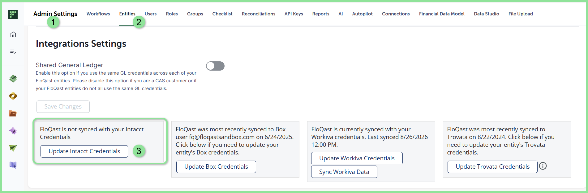Viewport: 588px width, 193px height.
Task: Click the Admin Settings title
Action: pos(55,14)
